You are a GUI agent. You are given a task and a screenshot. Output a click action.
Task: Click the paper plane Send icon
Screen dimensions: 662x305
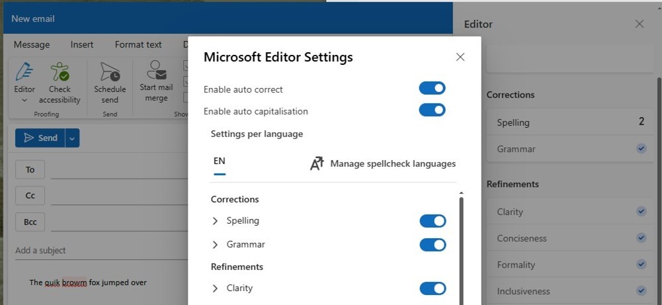coord(28,138)
